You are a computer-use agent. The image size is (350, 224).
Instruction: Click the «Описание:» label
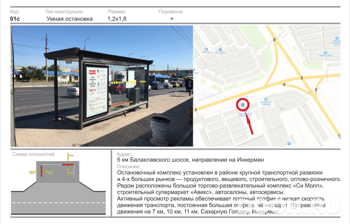[128, 167]
